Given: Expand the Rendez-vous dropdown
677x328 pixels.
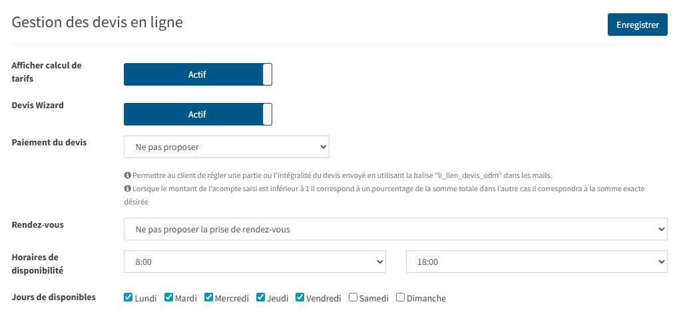Looking at the screenshot, I should pos(395,229).
